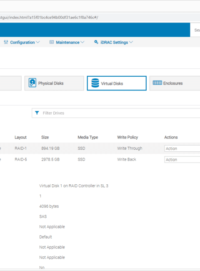Click the Write Through policy cell
The width and height of the screenshot is (200, 271).
pos(130,148)
